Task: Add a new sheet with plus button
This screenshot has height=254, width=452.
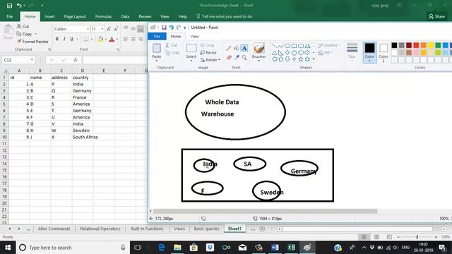Action: (x=262, y=229)
